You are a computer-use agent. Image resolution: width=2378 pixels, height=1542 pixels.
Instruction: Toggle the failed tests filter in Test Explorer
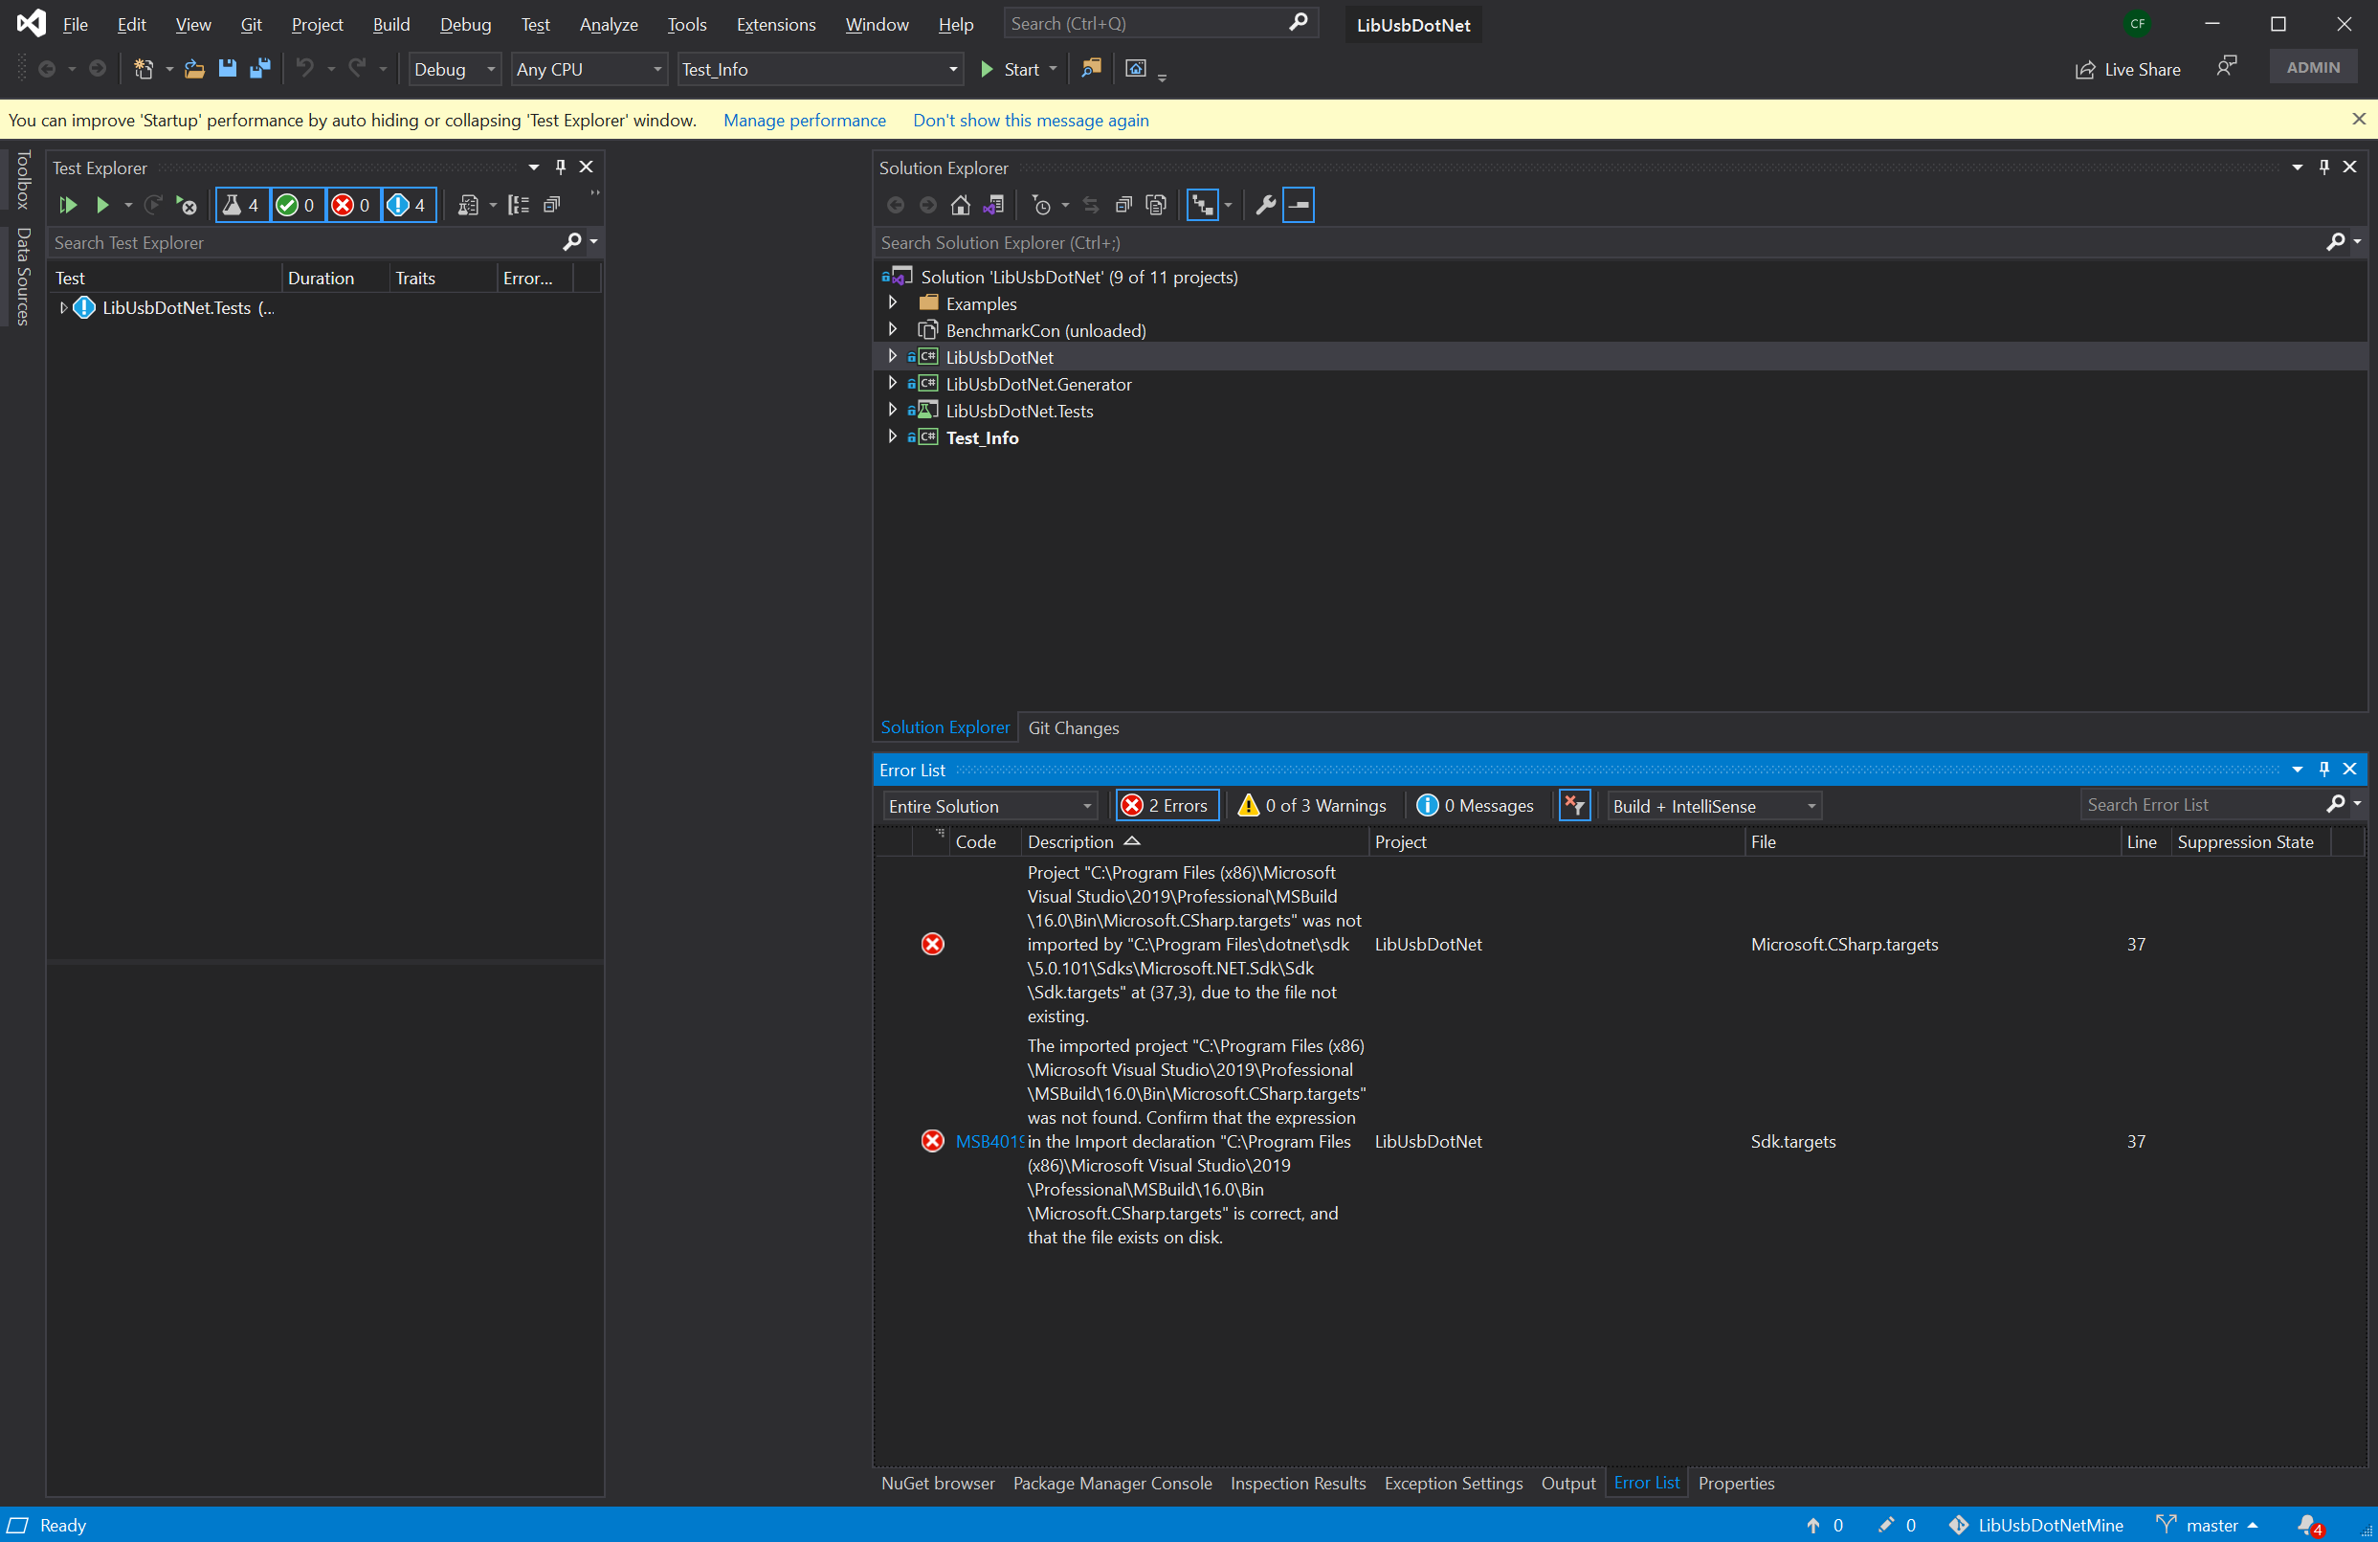353,205
